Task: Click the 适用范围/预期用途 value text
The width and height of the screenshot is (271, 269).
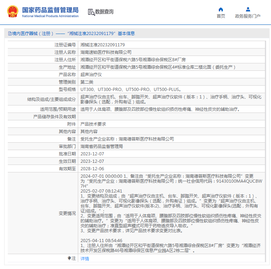Action: [x=160, y=109]
